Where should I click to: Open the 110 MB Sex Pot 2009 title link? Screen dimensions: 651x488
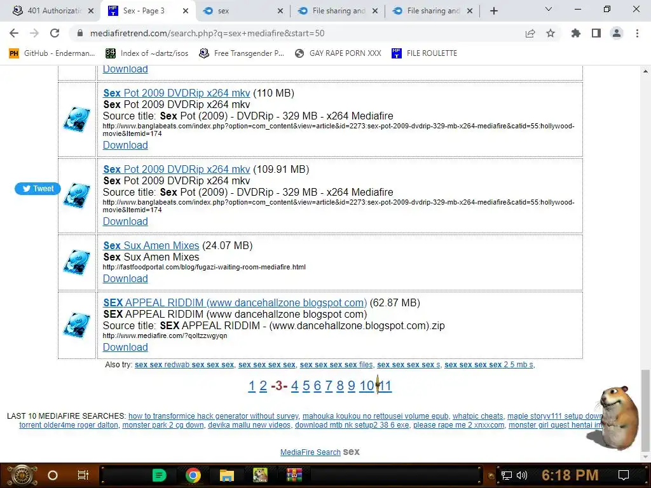[x=177, y=93]
